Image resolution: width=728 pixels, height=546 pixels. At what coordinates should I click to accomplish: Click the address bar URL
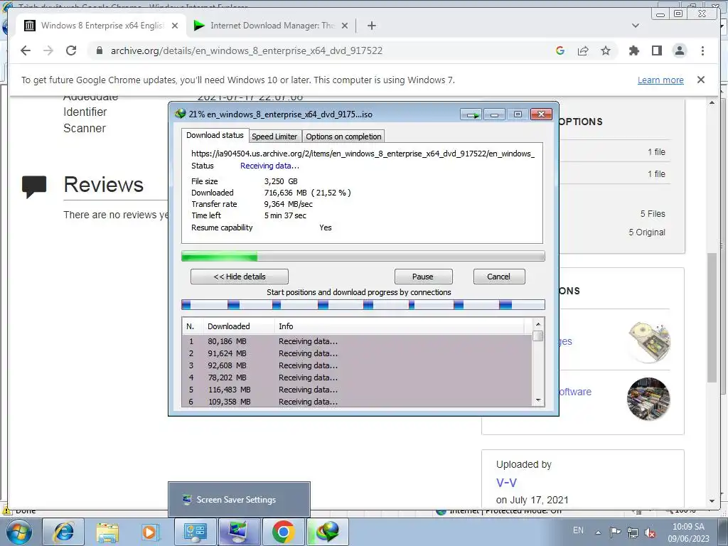click(x=247, y=50)
